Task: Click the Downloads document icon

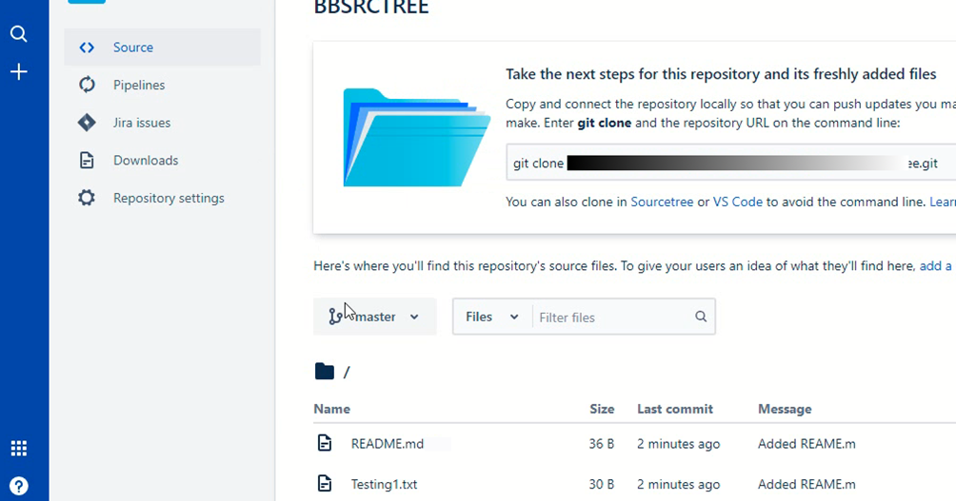Action: (87, 161)
